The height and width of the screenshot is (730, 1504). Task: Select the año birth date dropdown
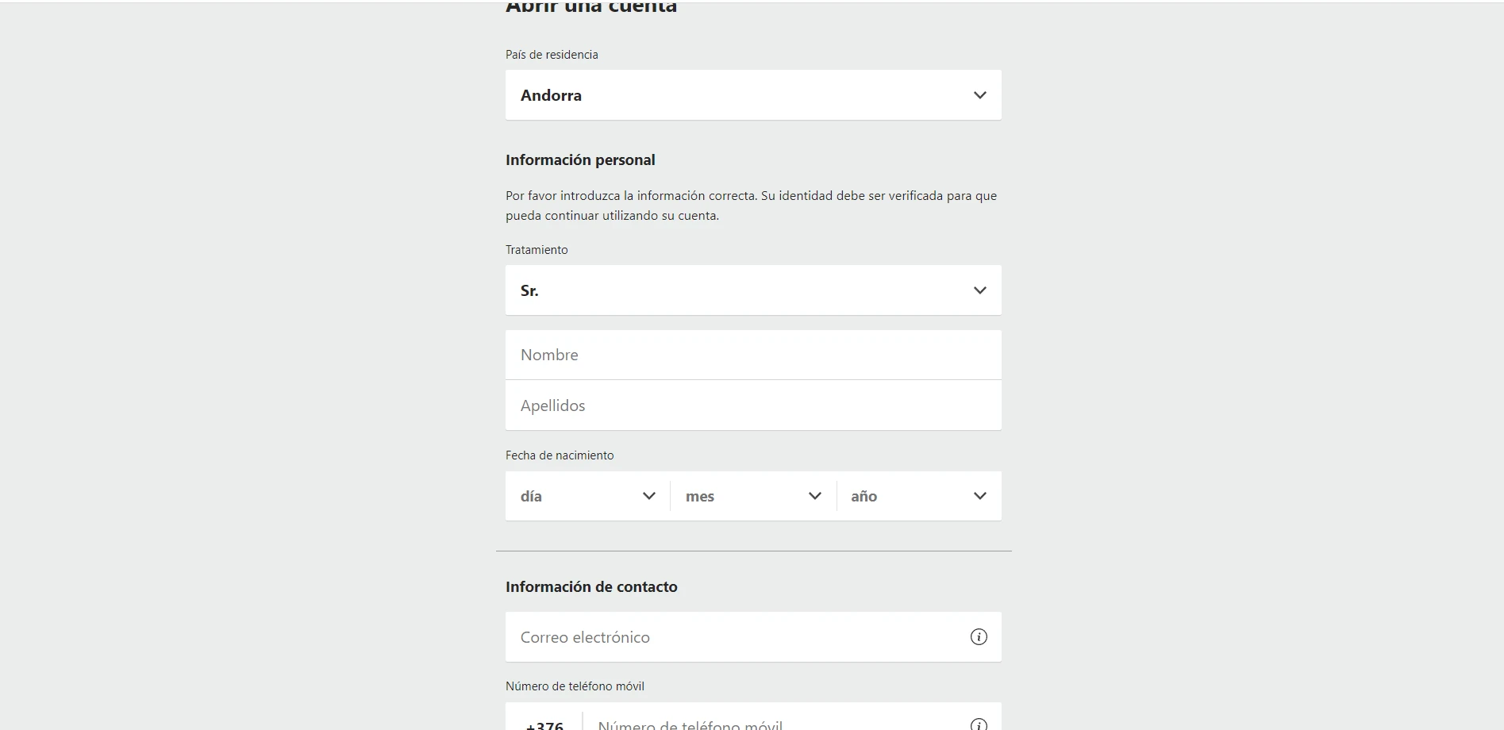(919, 496)
